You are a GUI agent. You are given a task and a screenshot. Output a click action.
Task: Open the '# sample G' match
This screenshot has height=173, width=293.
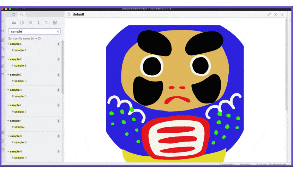19,142
